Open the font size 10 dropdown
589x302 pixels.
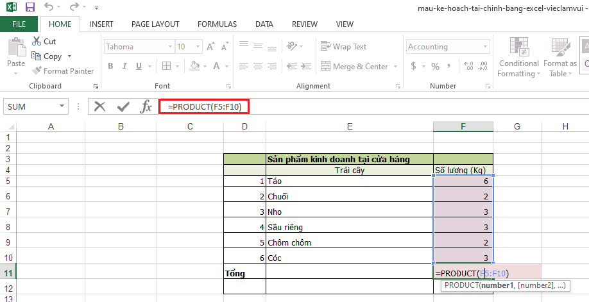(198, 47)
